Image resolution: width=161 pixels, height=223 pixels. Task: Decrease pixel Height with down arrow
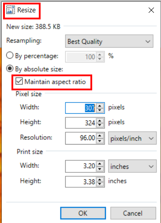(x=100, y=125)
